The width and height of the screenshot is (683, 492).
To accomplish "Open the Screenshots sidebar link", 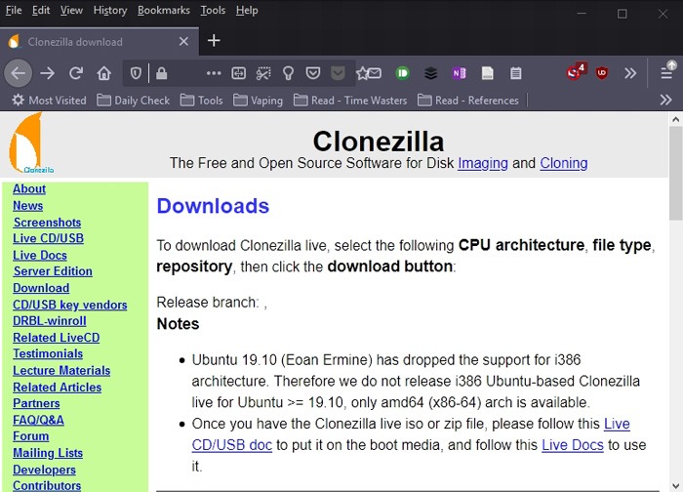I will pos(47,223).
